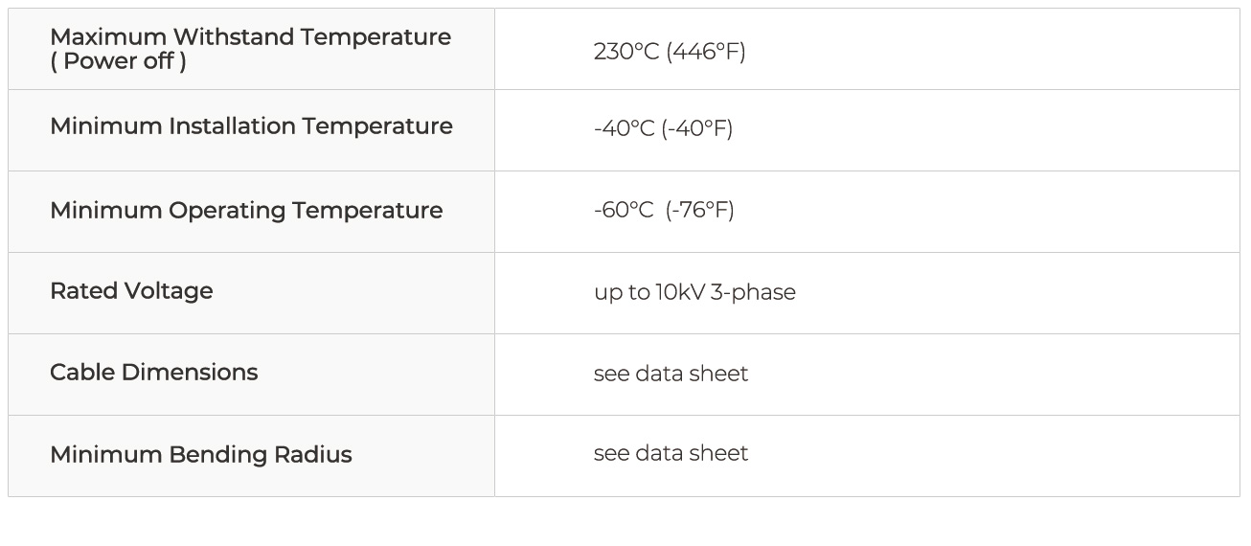Click the '( Power off )' note text

tap(118, 61)
